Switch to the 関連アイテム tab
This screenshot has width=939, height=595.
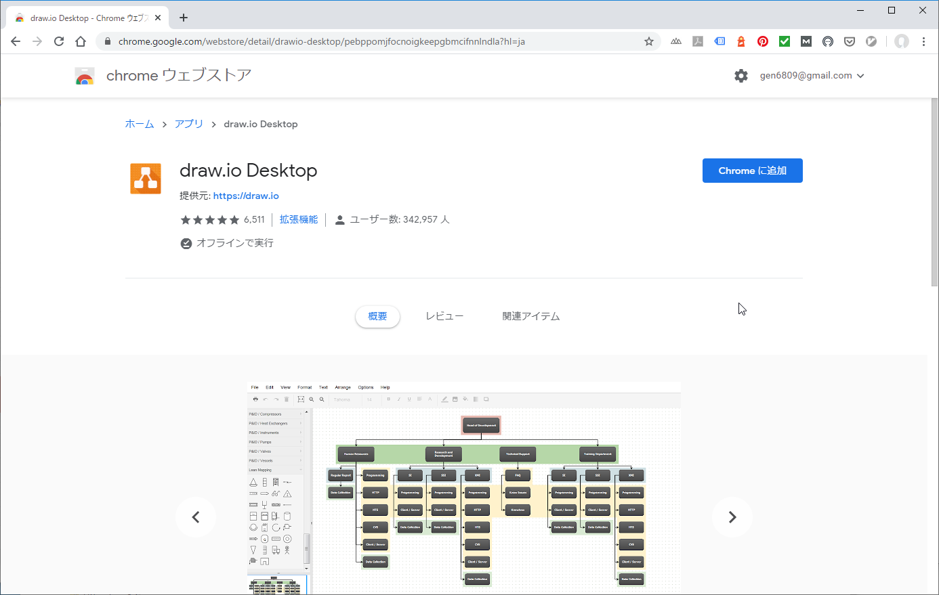coord(531,316)
